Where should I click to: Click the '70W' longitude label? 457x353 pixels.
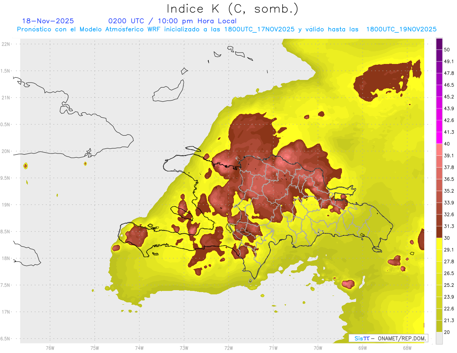point(318,348)
